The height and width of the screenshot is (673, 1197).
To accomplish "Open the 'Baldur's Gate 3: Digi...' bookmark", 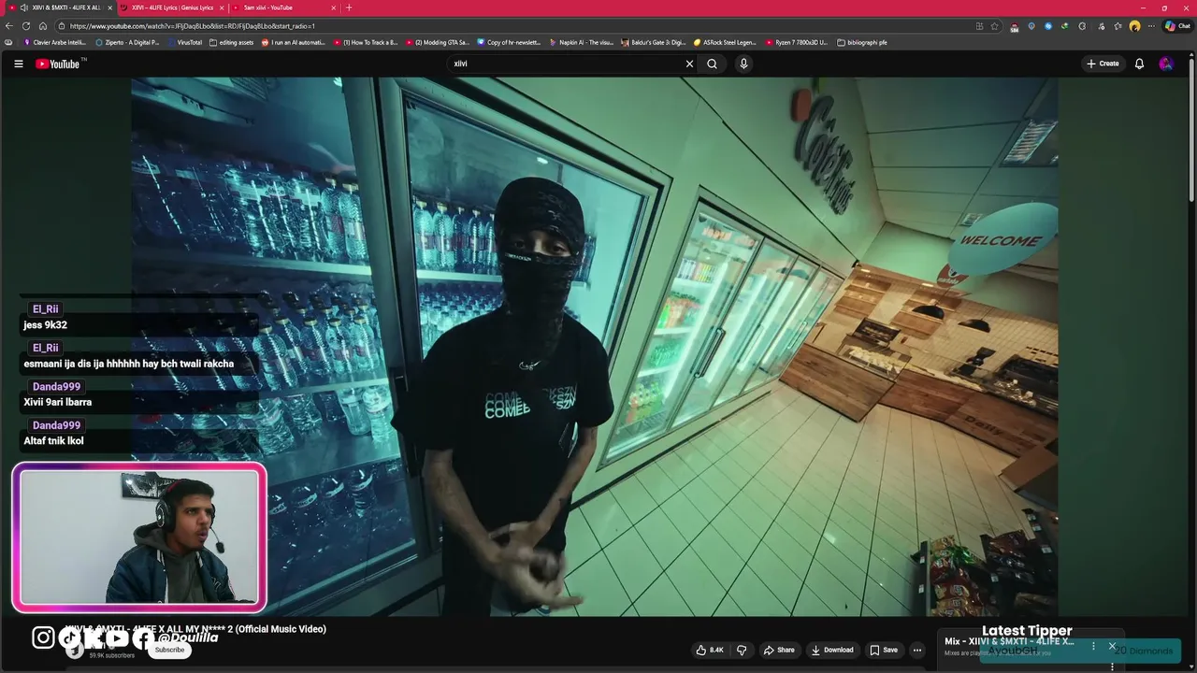I will (654, 42).
